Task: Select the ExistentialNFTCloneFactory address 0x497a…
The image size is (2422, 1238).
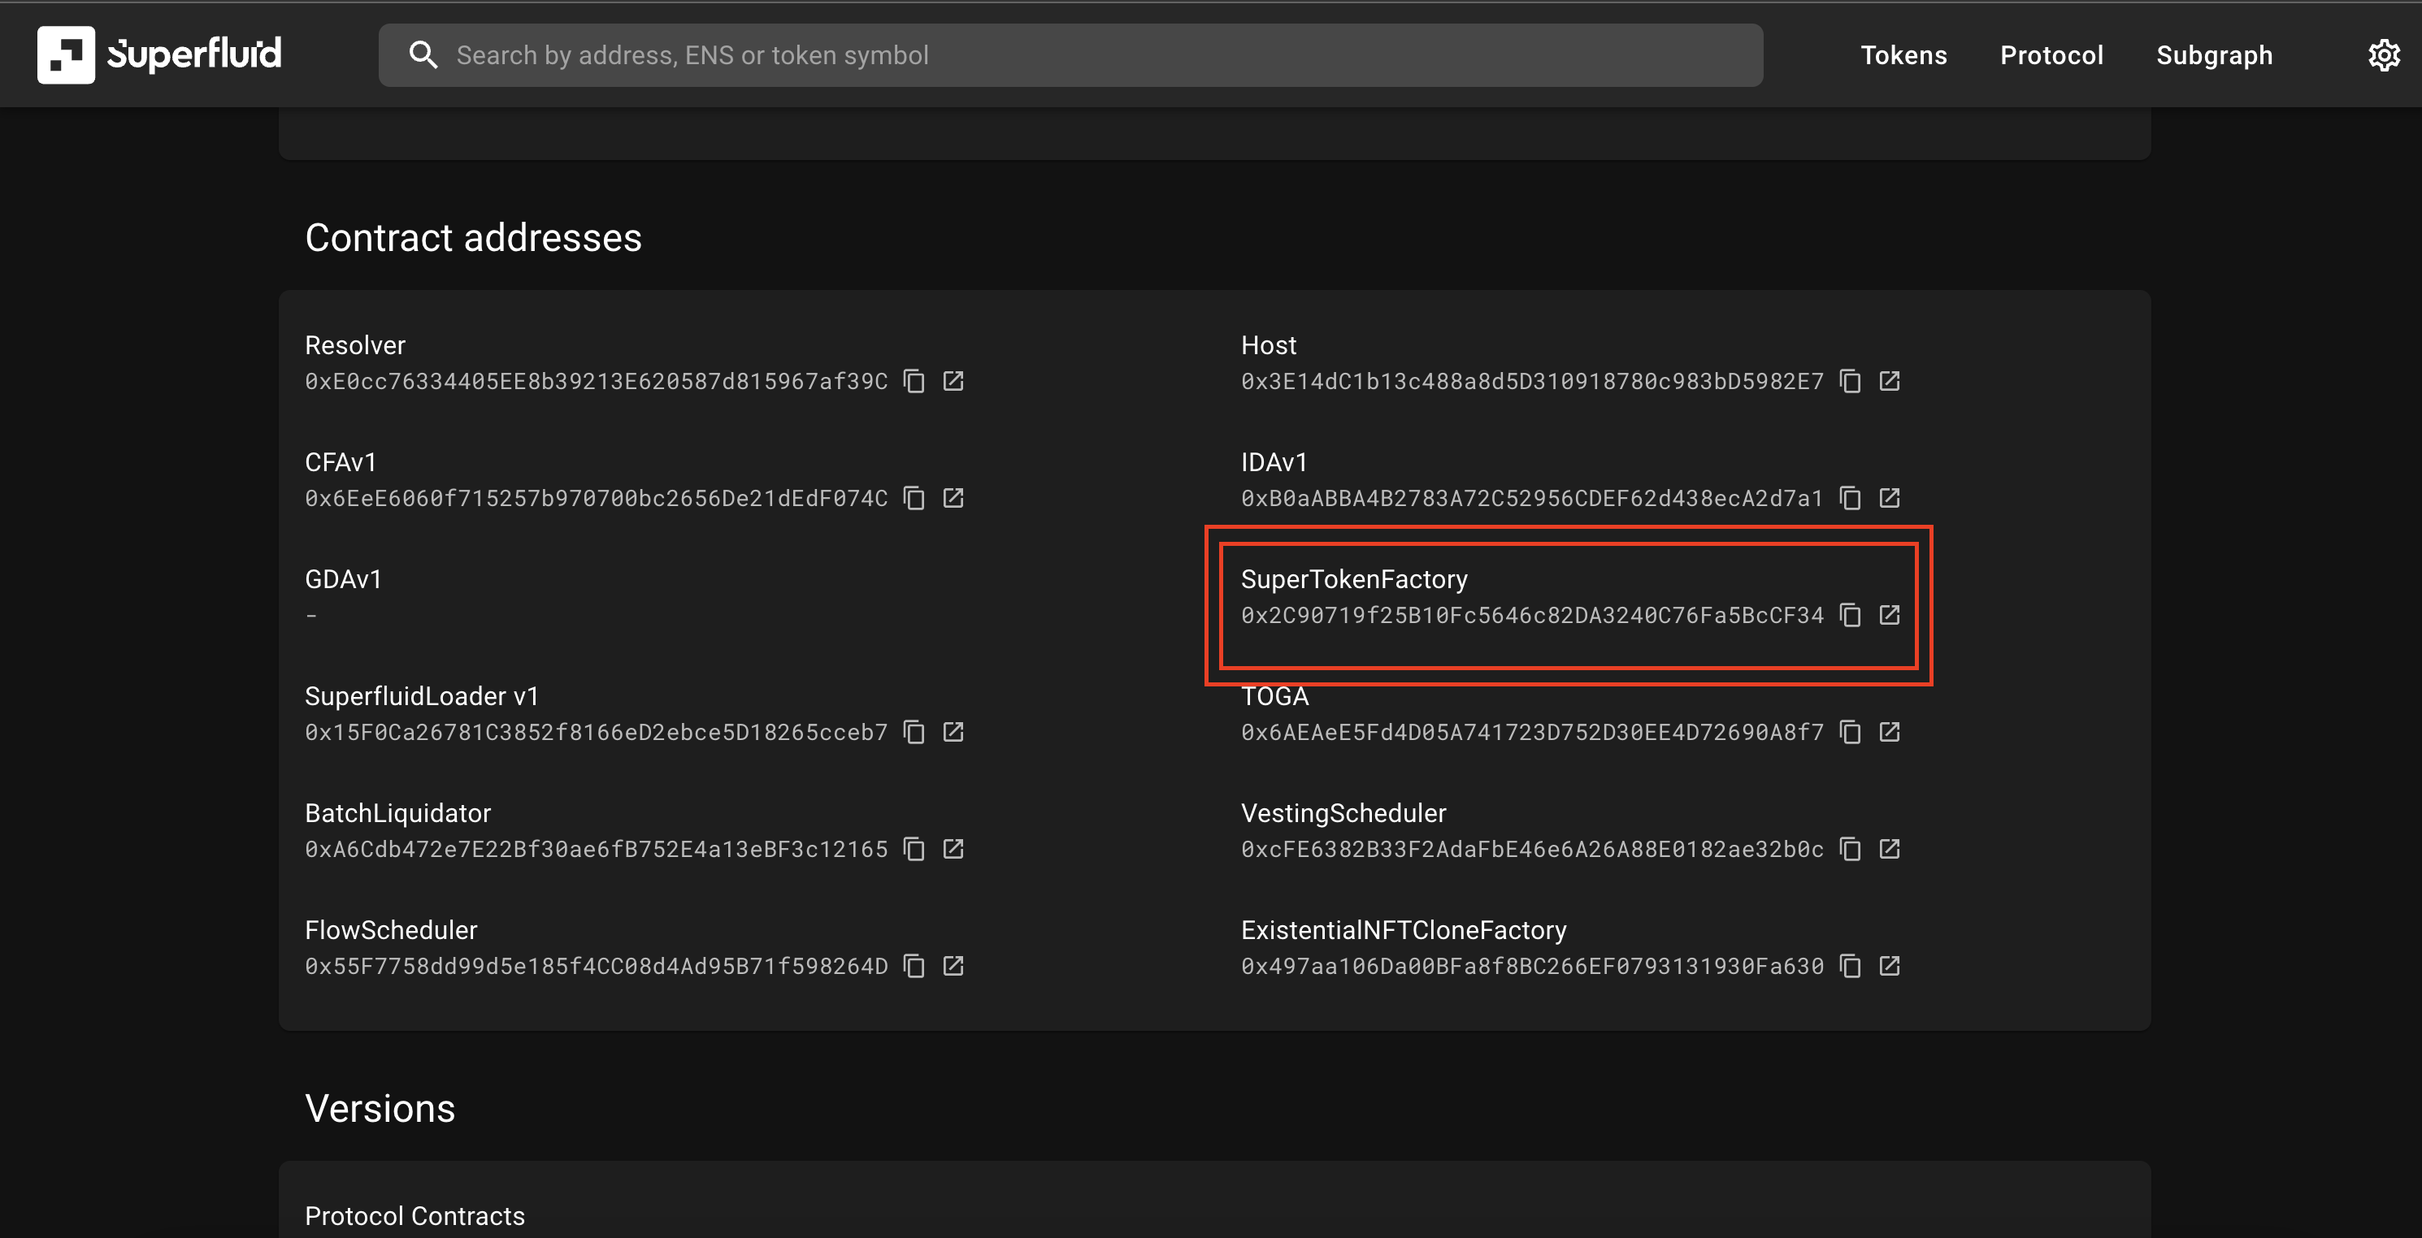Action: coord(1533,967)
